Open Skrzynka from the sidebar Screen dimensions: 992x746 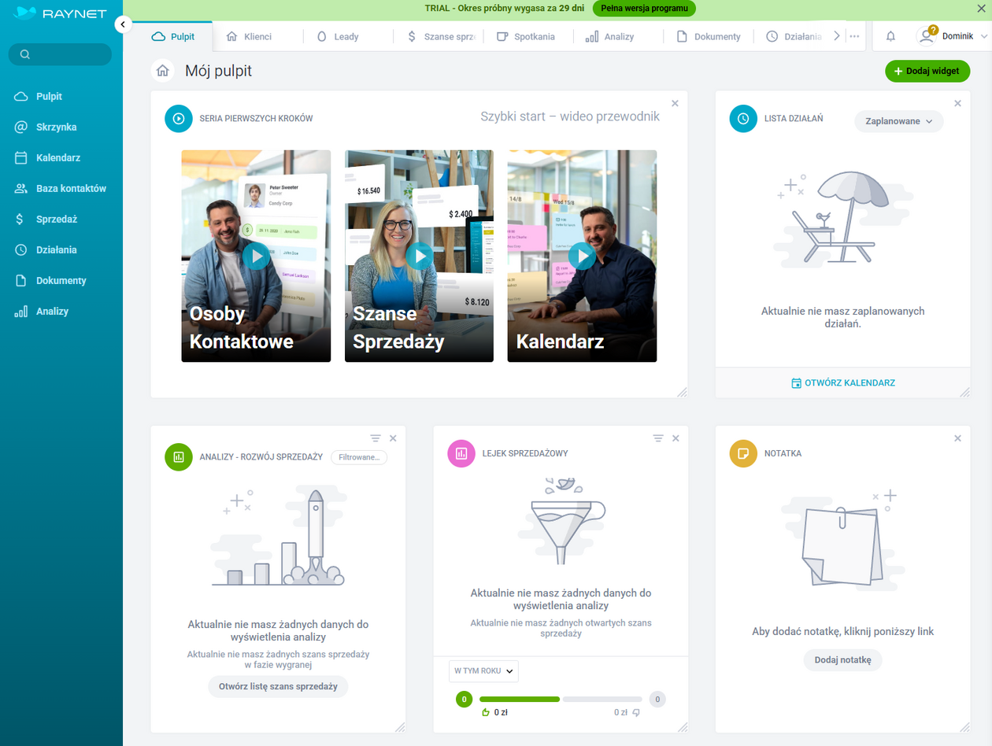point(56,127)
